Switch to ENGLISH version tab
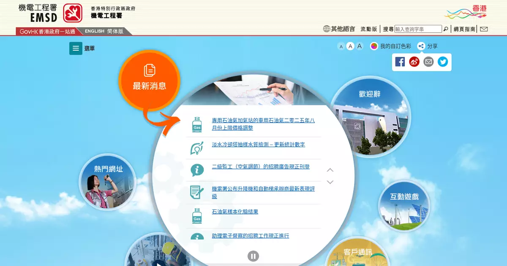The image size is (507, 266). click(95, 31)
